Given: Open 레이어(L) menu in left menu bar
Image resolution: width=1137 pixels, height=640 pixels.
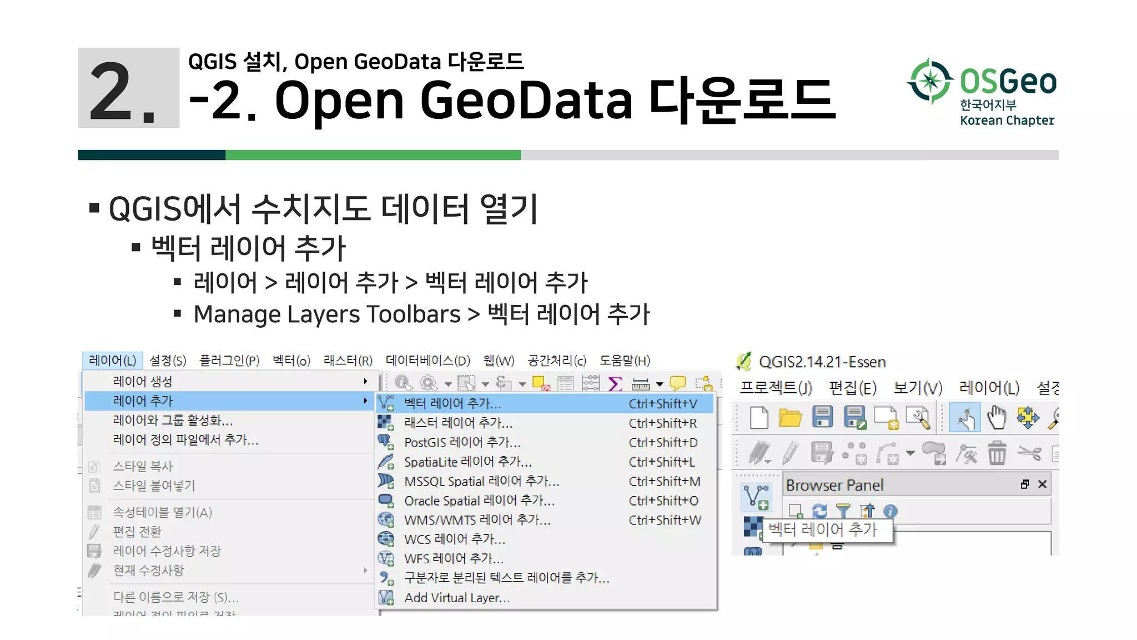Looking at the screenshot, I should click(x=113, y=361).
